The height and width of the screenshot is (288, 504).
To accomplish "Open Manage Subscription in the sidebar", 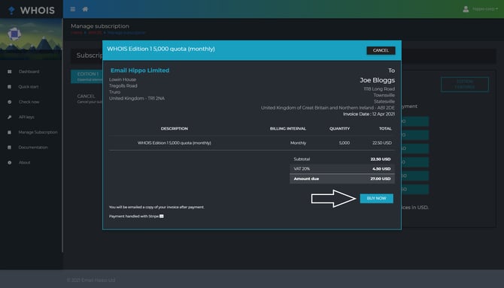I will pos(38,132).
